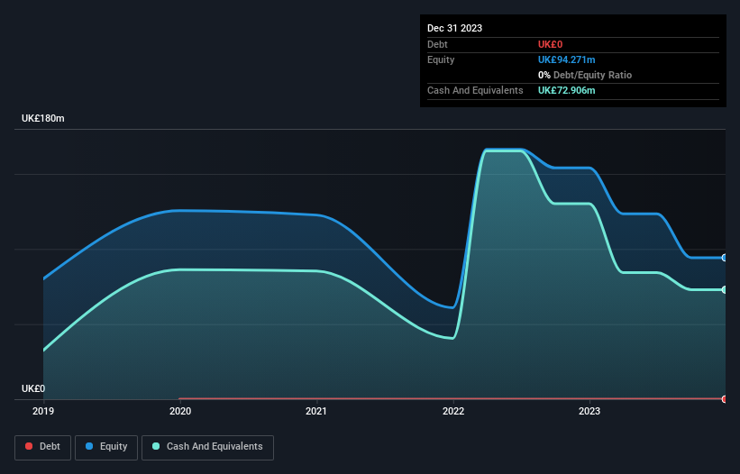Image resolution: width=740 pixels, height=474 pixels.
Task: Click the UK£180m y-axis label
Action: click(43, 118)
